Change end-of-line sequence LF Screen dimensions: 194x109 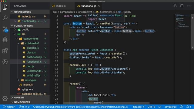160,107
